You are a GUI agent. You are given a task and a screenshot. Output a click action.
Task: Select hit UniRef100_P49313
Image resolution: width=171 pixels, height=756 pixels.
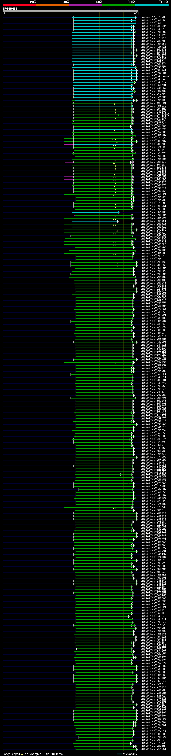[153, 29]
